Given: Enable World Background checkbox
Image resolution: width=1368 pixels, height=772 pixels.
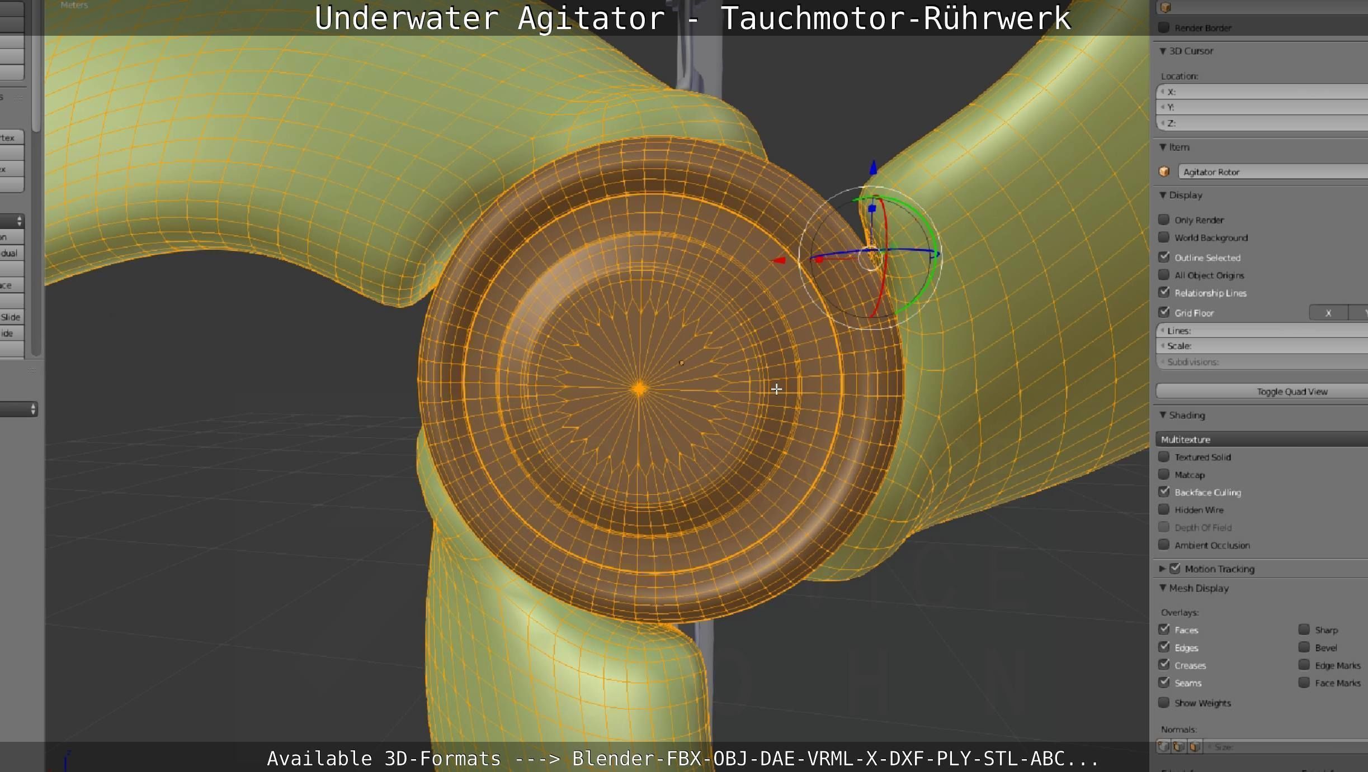Looking at the screenshot, I should point(1164,237).
